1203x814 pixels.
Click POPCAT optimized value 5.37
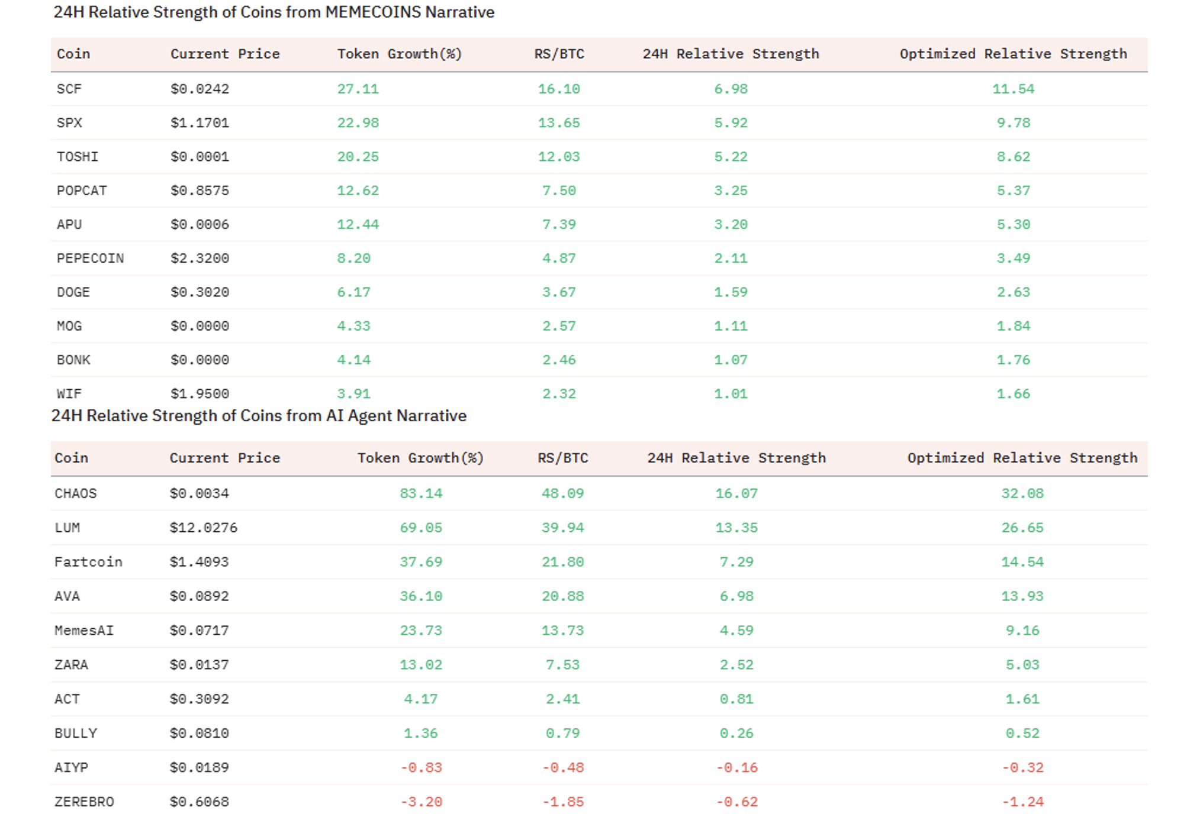tap(1013, 190)
